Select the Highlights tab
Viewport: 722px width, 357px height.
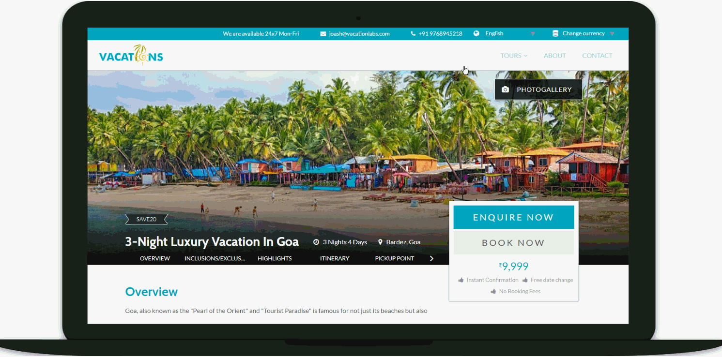click(275, 258)
